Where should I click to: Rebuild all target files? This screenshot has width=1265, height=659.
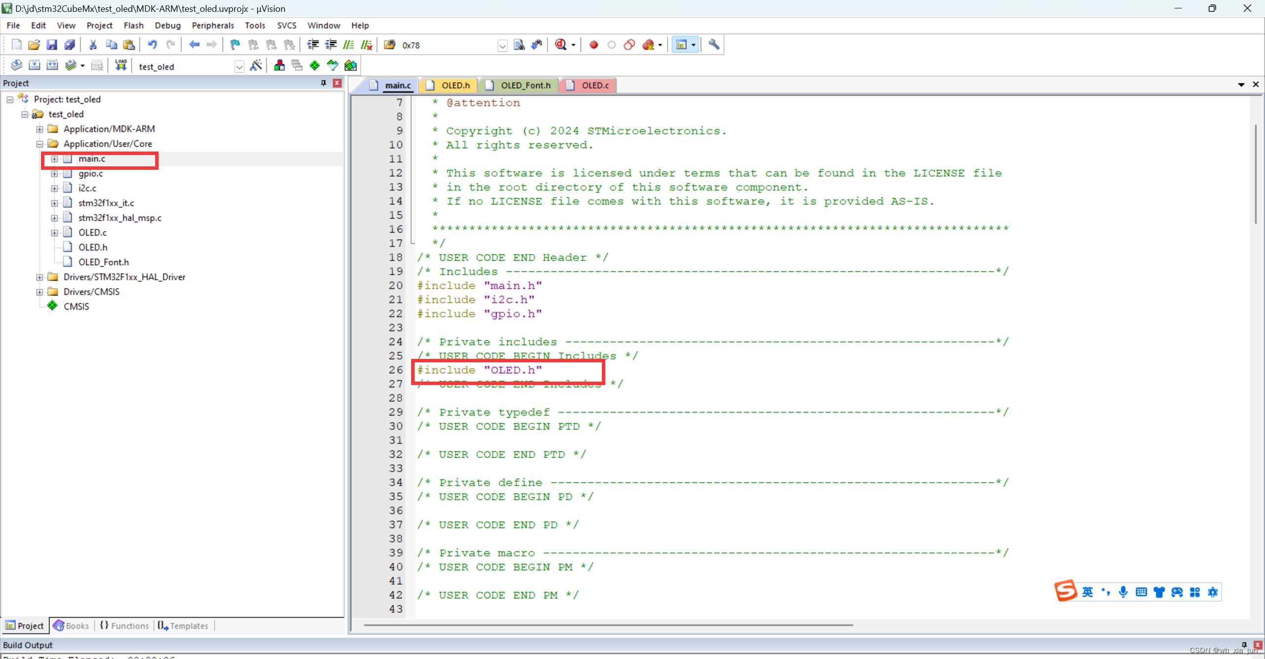[53, 65]
